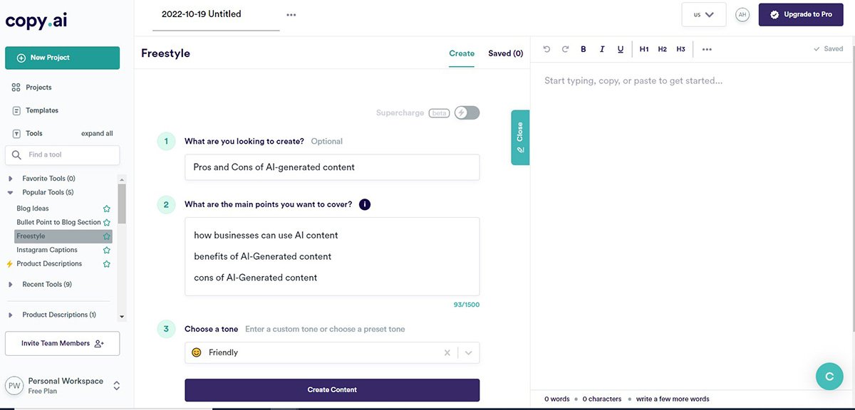Toggle underline formatting
The height and width of the screenshot is (410, 855).
[x=621, y=48]
